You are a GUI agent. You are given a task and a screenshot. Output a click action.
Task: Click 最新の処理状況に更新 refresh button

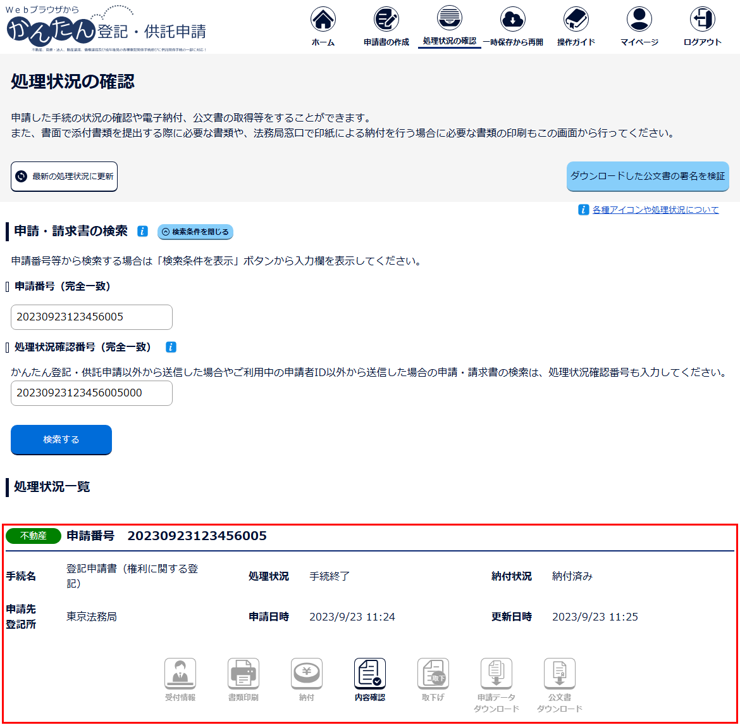[x=64, y=177]
